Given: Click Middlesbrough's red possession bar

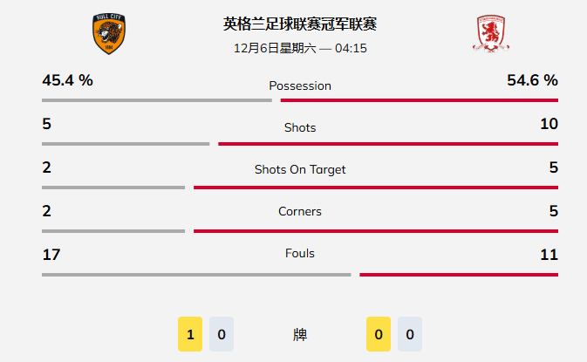Looking at the screenshot, I should click(420, 100).
